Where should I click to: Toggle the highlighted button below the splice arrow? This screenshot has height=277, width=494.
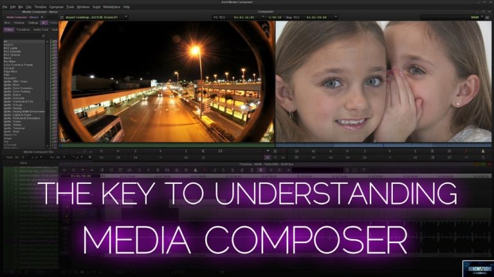coord(267,157)
